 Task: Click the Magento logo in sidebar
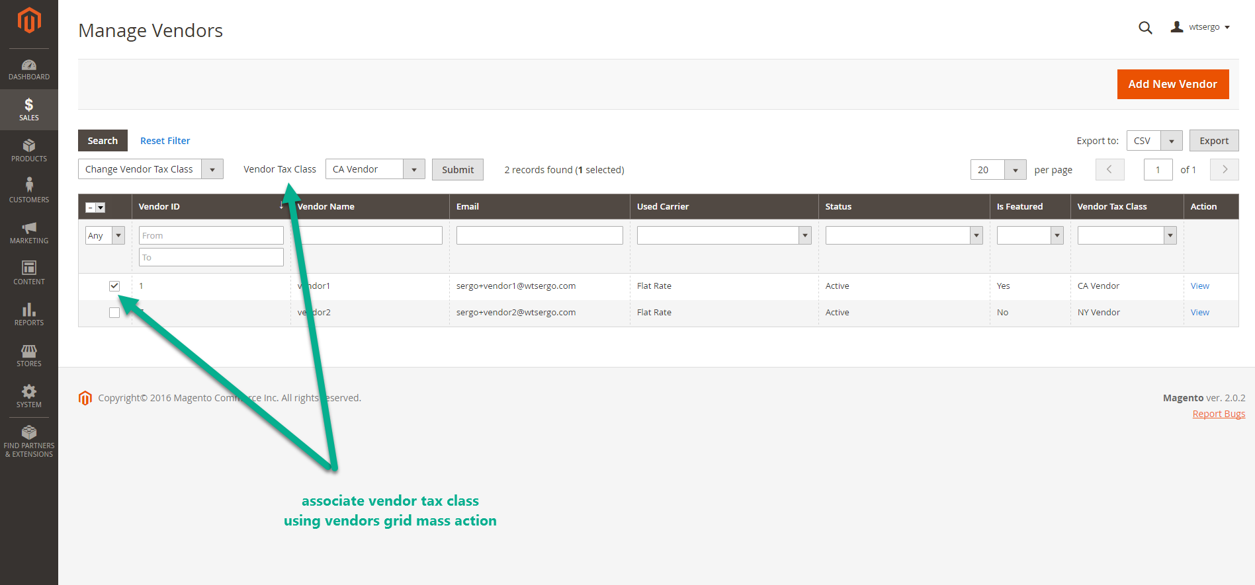pyautogui.click(x=29, y=20)
